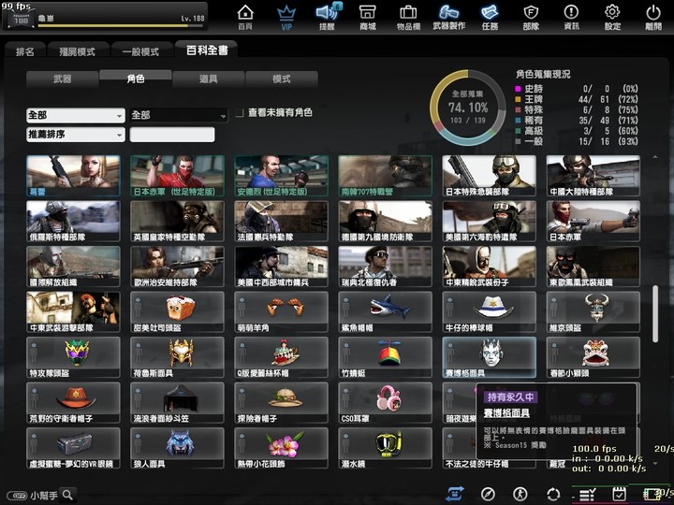The width and height of the screenshot is (674, 505).
Task: Select the 鯊魚帽帽 shark hat thumbnail
Action: (x=385, y=311)
